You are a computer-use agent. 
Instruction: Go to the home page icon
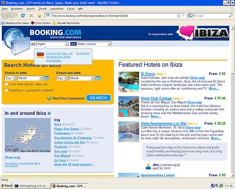pos(39,15)
